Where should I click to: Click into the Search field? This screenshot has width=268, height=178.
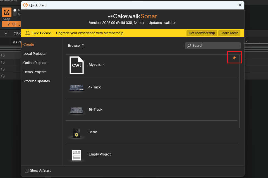[x=215, y=46]
